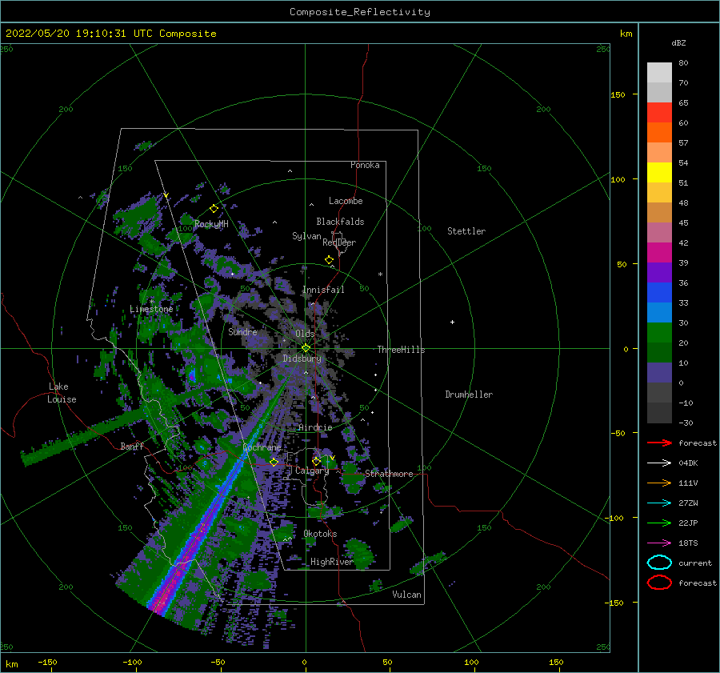Click the Calgary city label
The image size is (720, 673).
[x=312, y=471]
